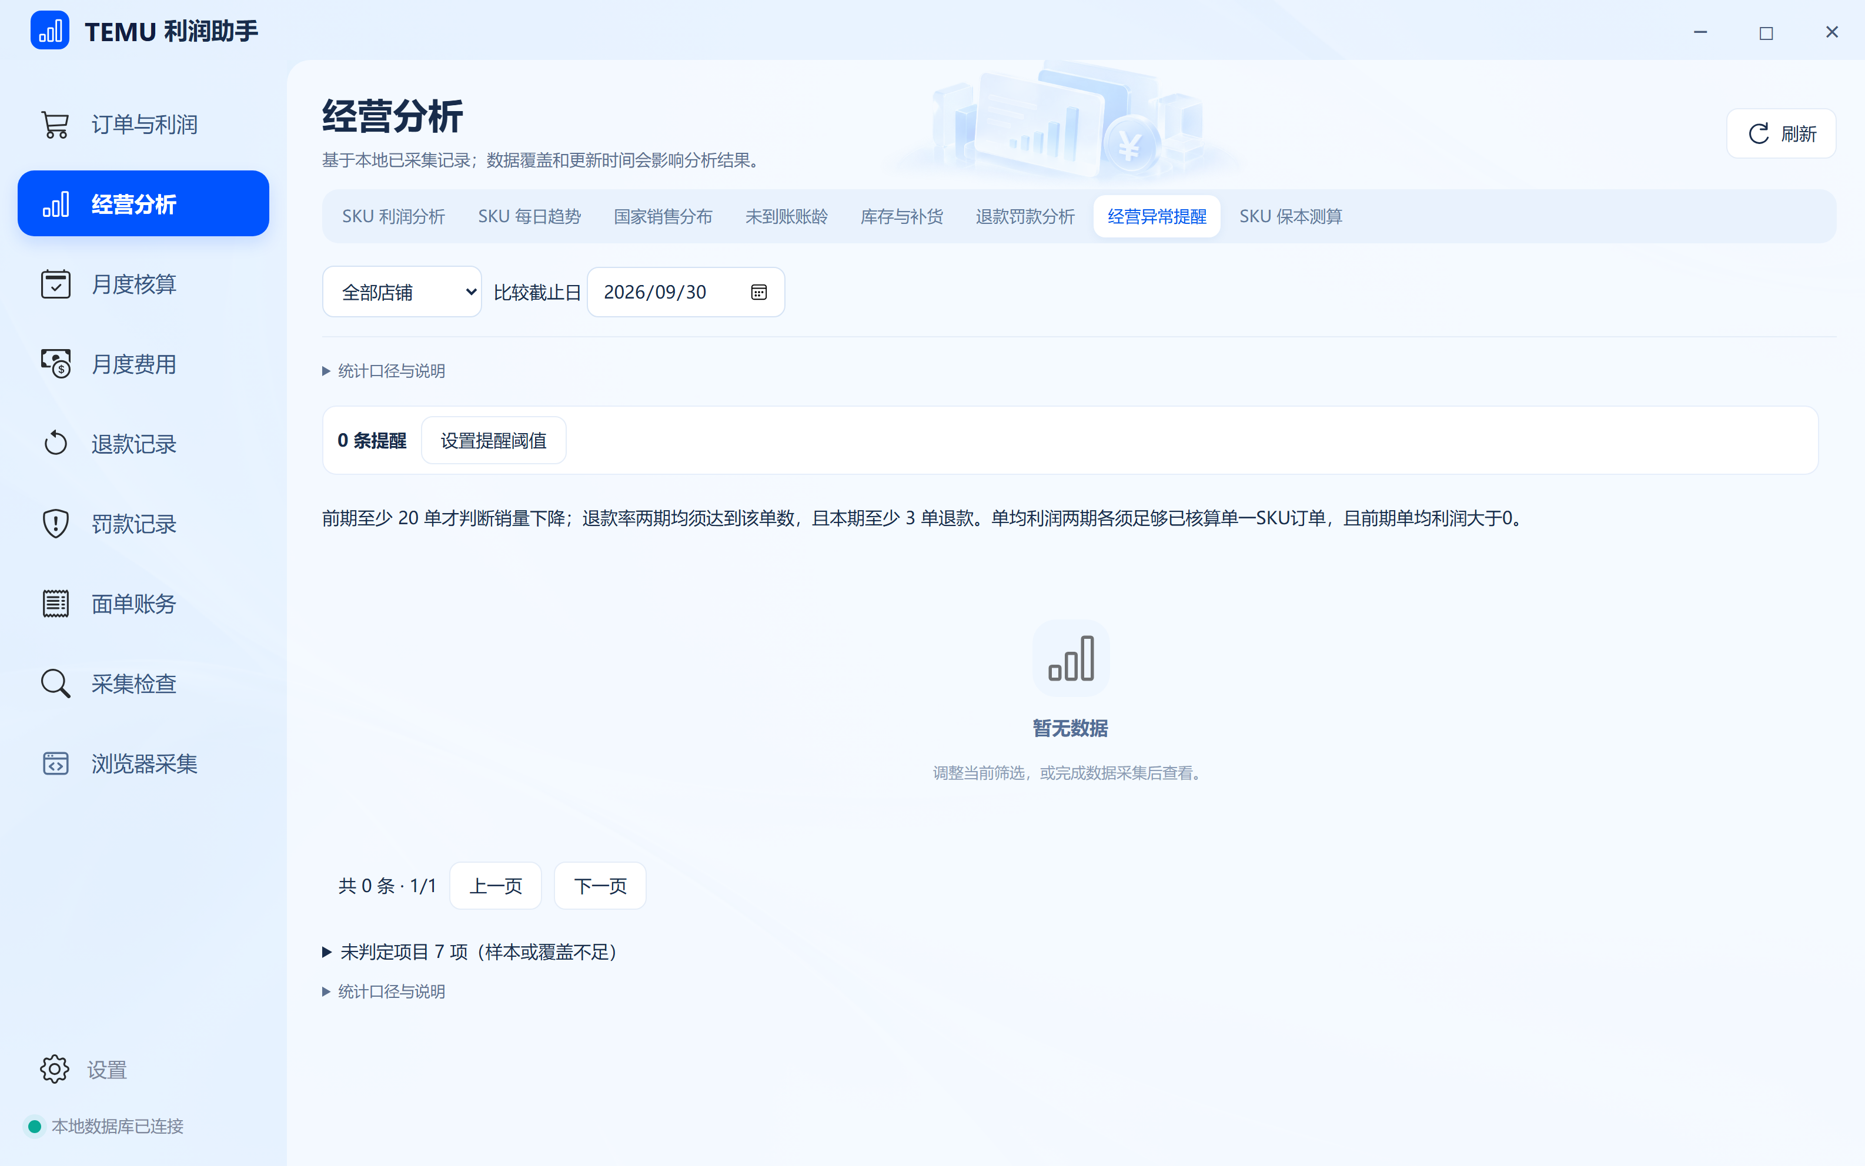The width and height of the screenshot is (1865, 1166).
Task: Open the shopping cart icon for 订单与利润
Action: tap(55, 124)
